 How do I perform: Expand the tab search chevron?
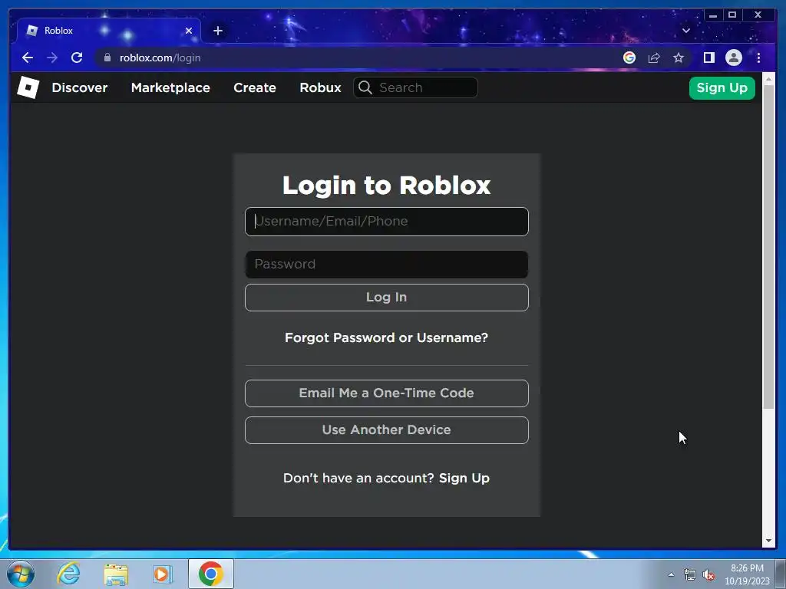(686, 31)
